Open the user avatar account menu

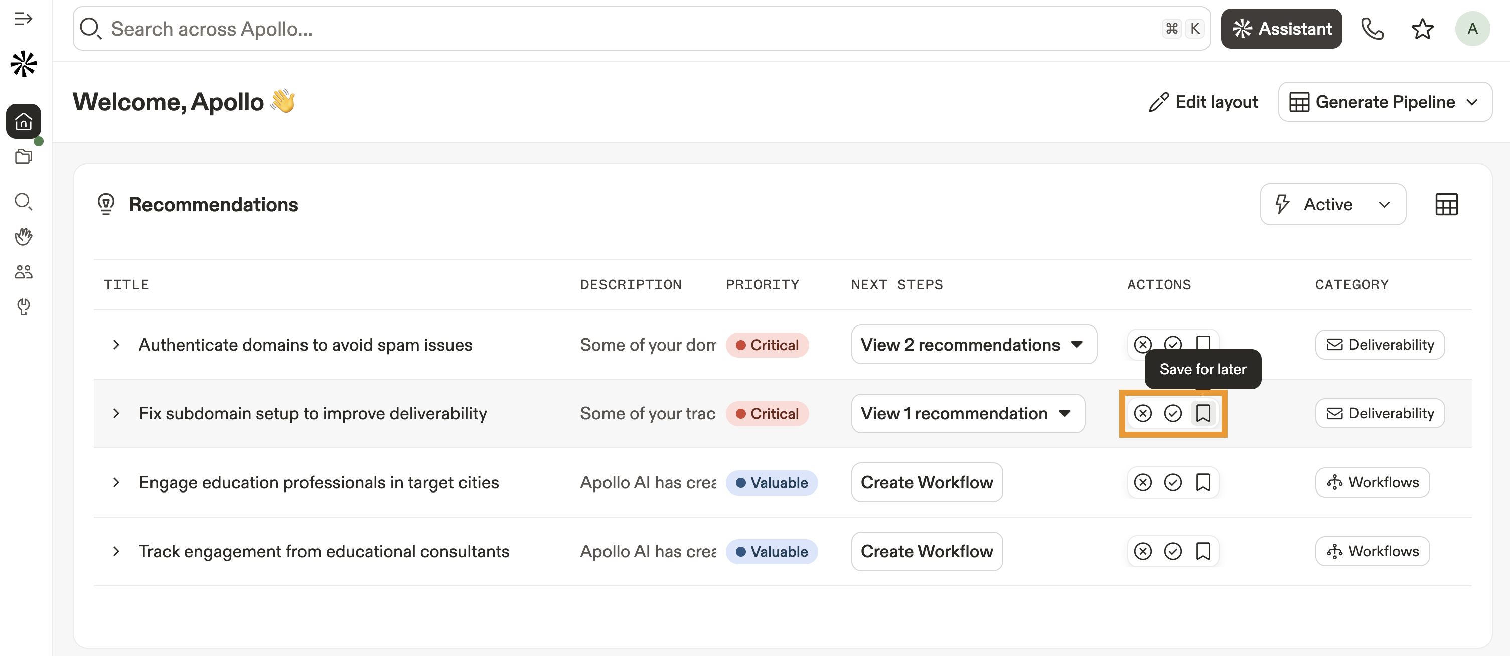(x=1472, y=29)
